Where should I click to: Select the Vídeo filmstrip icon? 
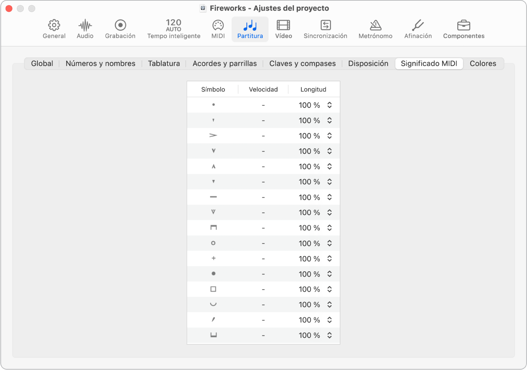point(283,26)
